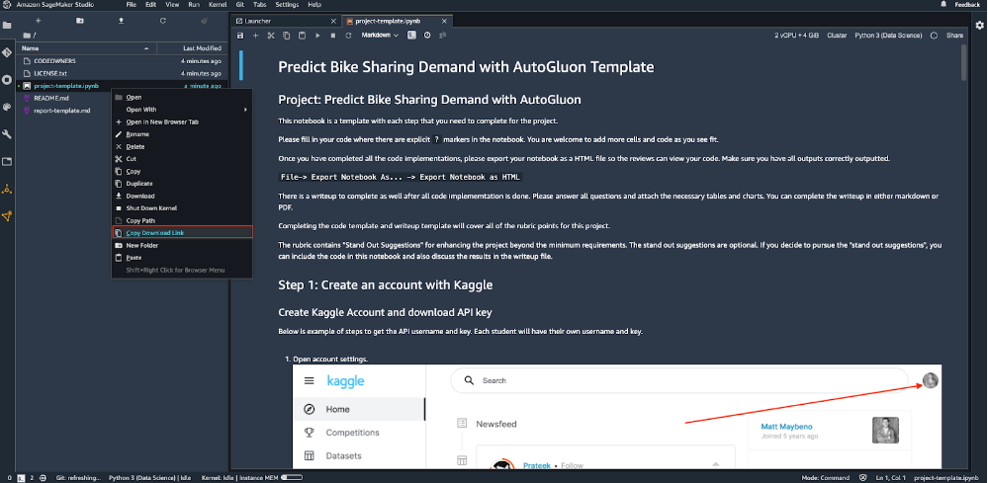The width and height of the screenshot is (988, 483).
Task: Open the wrench tools sidebar panel
Action: (7, 134)
